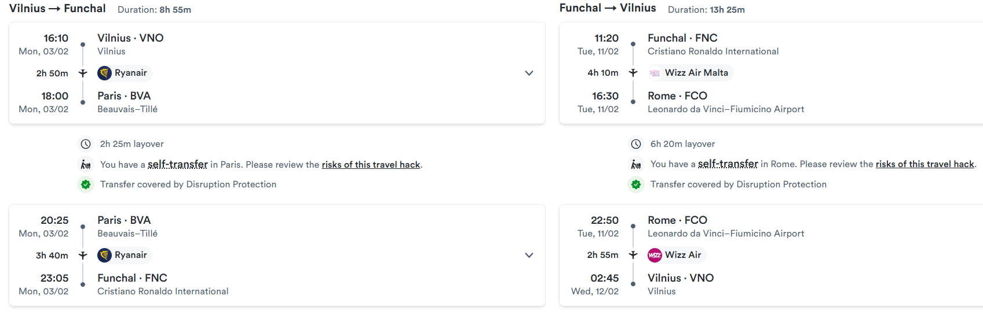Click the Ryanair logo on Paris–Funchal flight
The width and height of the screenshot is (983, 314).
[104, 255]
